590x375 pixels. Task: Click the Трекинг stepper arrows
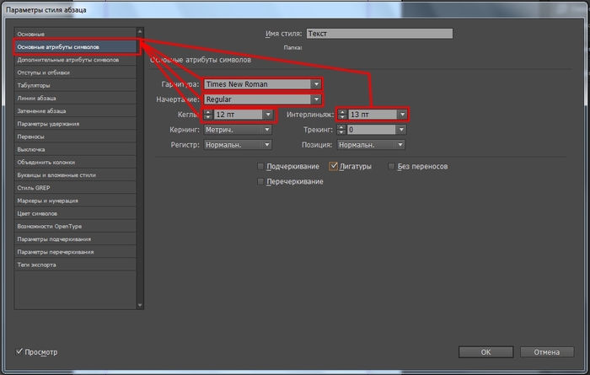point(343,130)
